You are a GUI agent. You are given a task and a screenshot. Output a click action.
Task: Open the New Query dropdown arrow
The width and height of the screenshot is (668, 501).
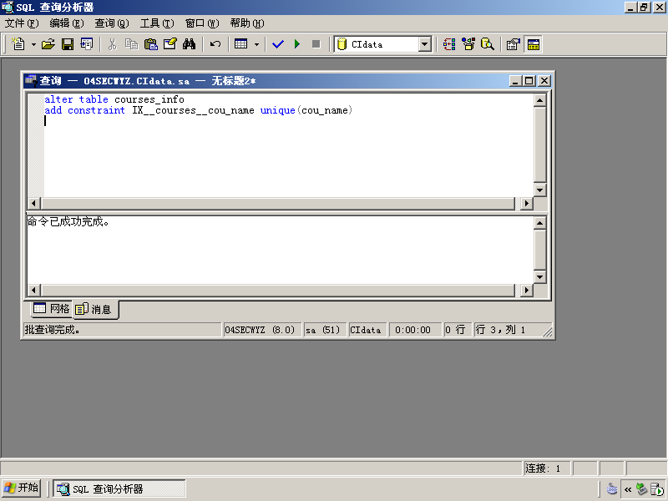point(33,44)
